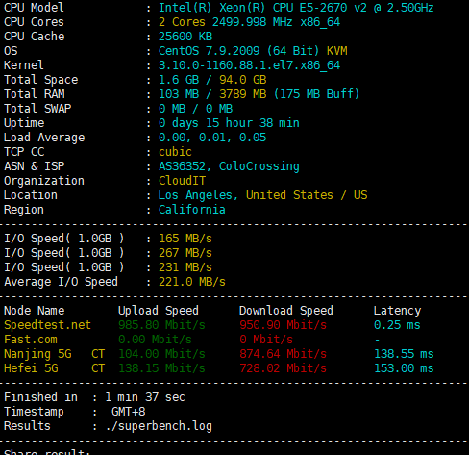Click the kernel version 3.10.0-1160.88.1.el7.x86_64

click(x=249, y=65)
